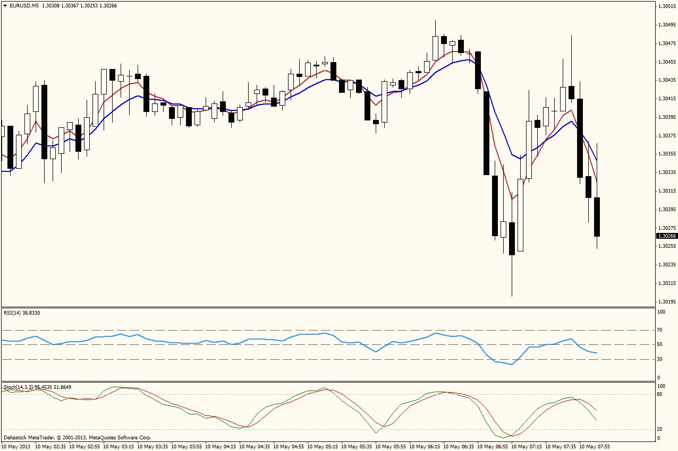The width and height of the screenshot is (678, 451).
Task: Click the 1.30375 price label
Action: (667, 135)
